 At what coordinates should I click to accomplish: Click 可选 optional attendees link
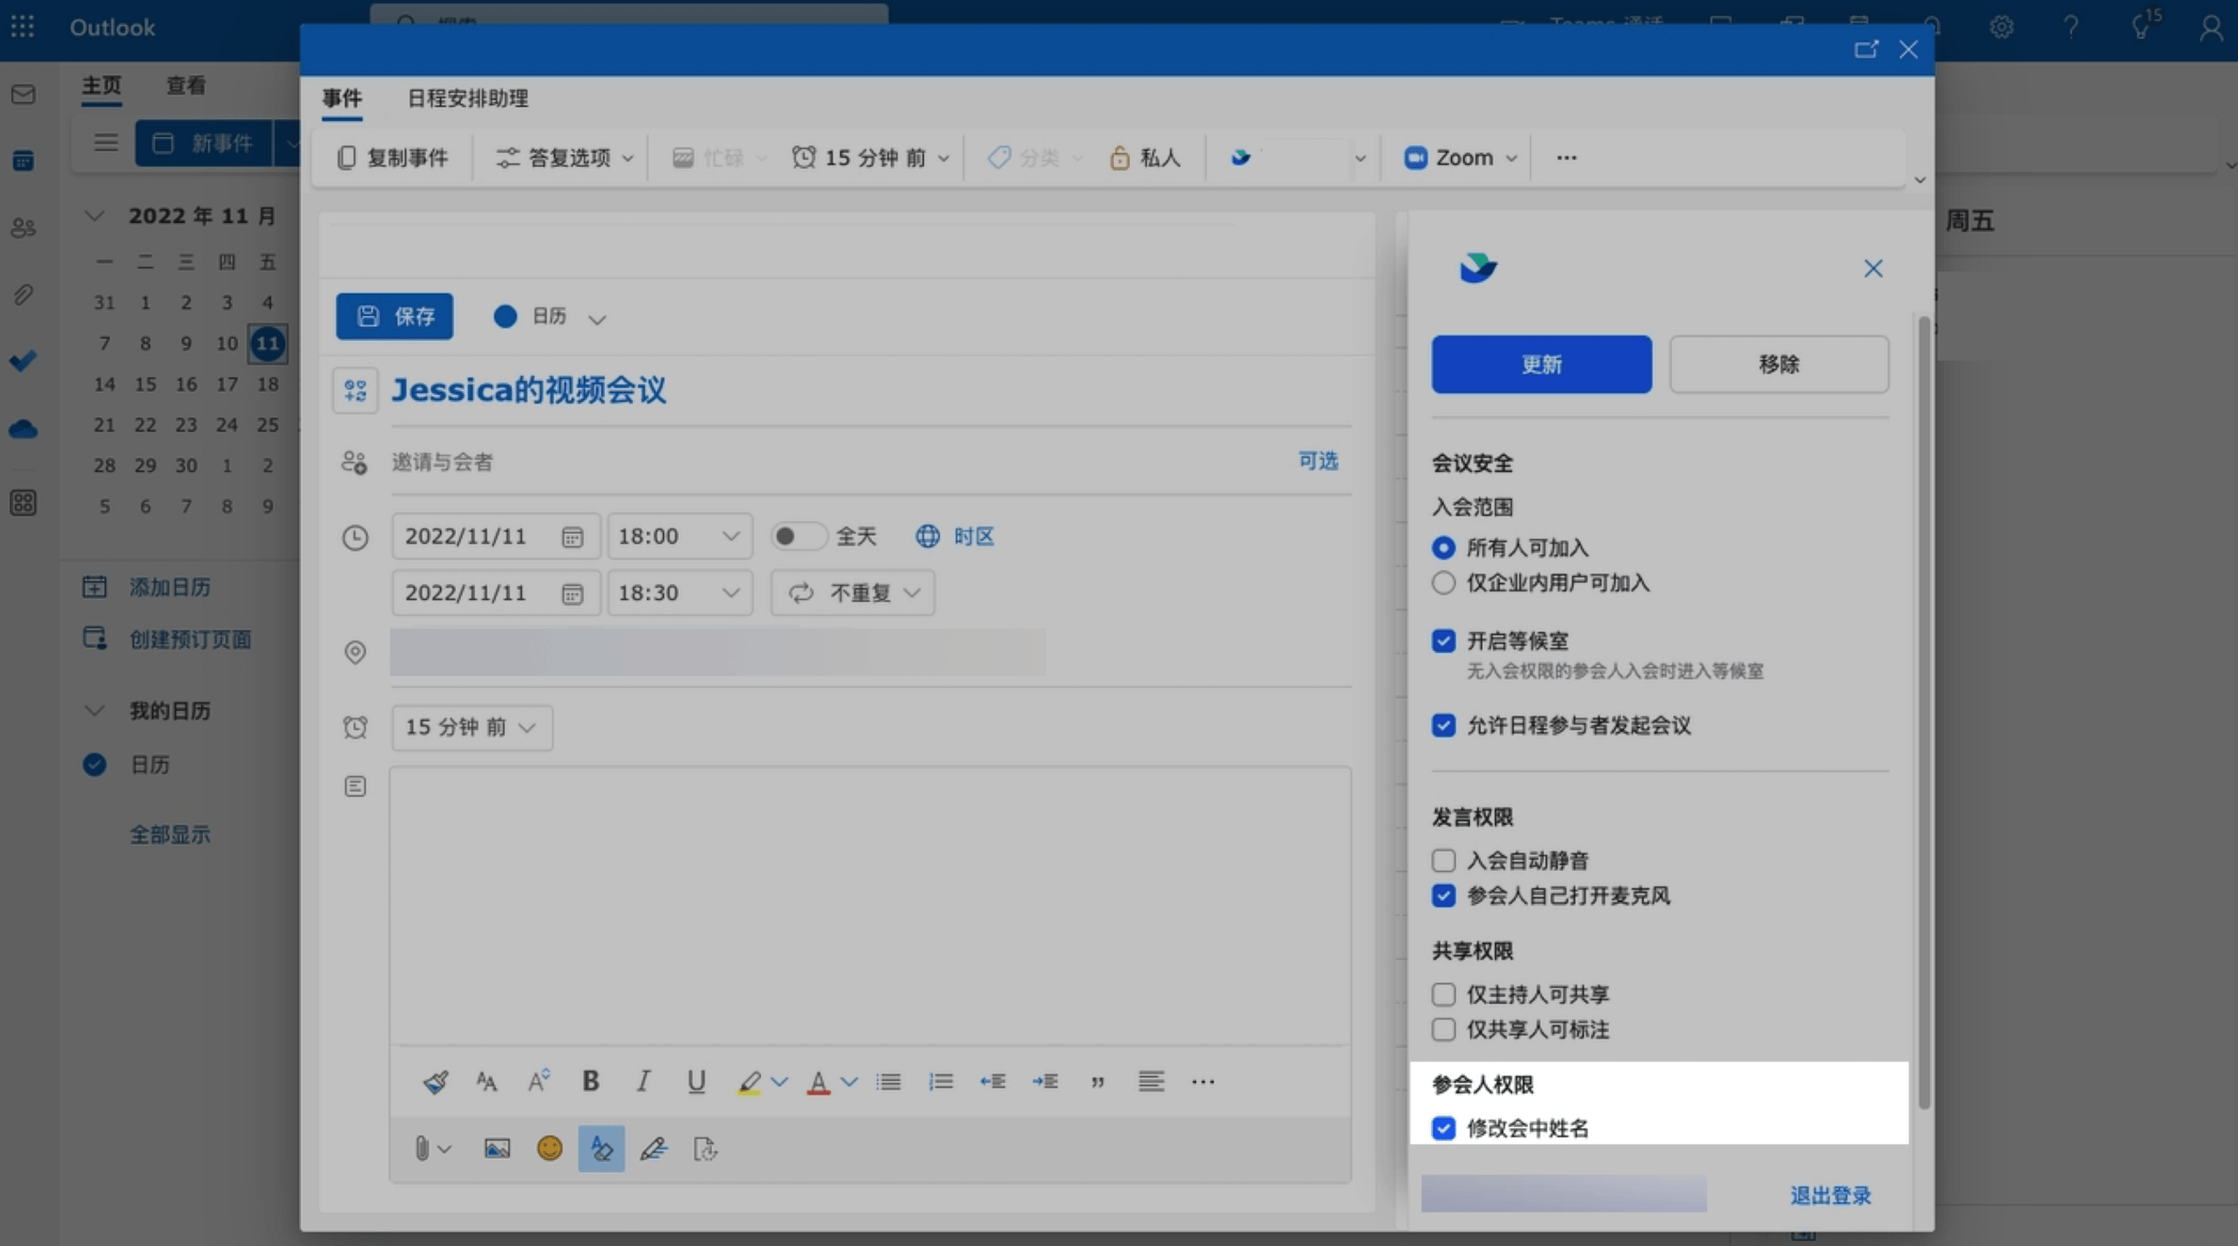click(1318, 461)
